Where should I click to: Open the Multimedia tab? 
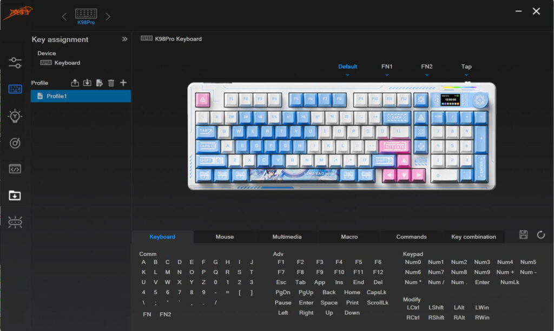pos(287,237)
